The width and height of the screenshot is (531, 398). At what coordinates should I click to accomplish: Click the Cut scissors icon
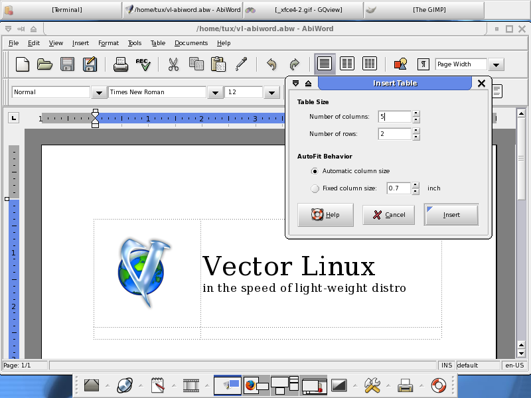(173, 64)
